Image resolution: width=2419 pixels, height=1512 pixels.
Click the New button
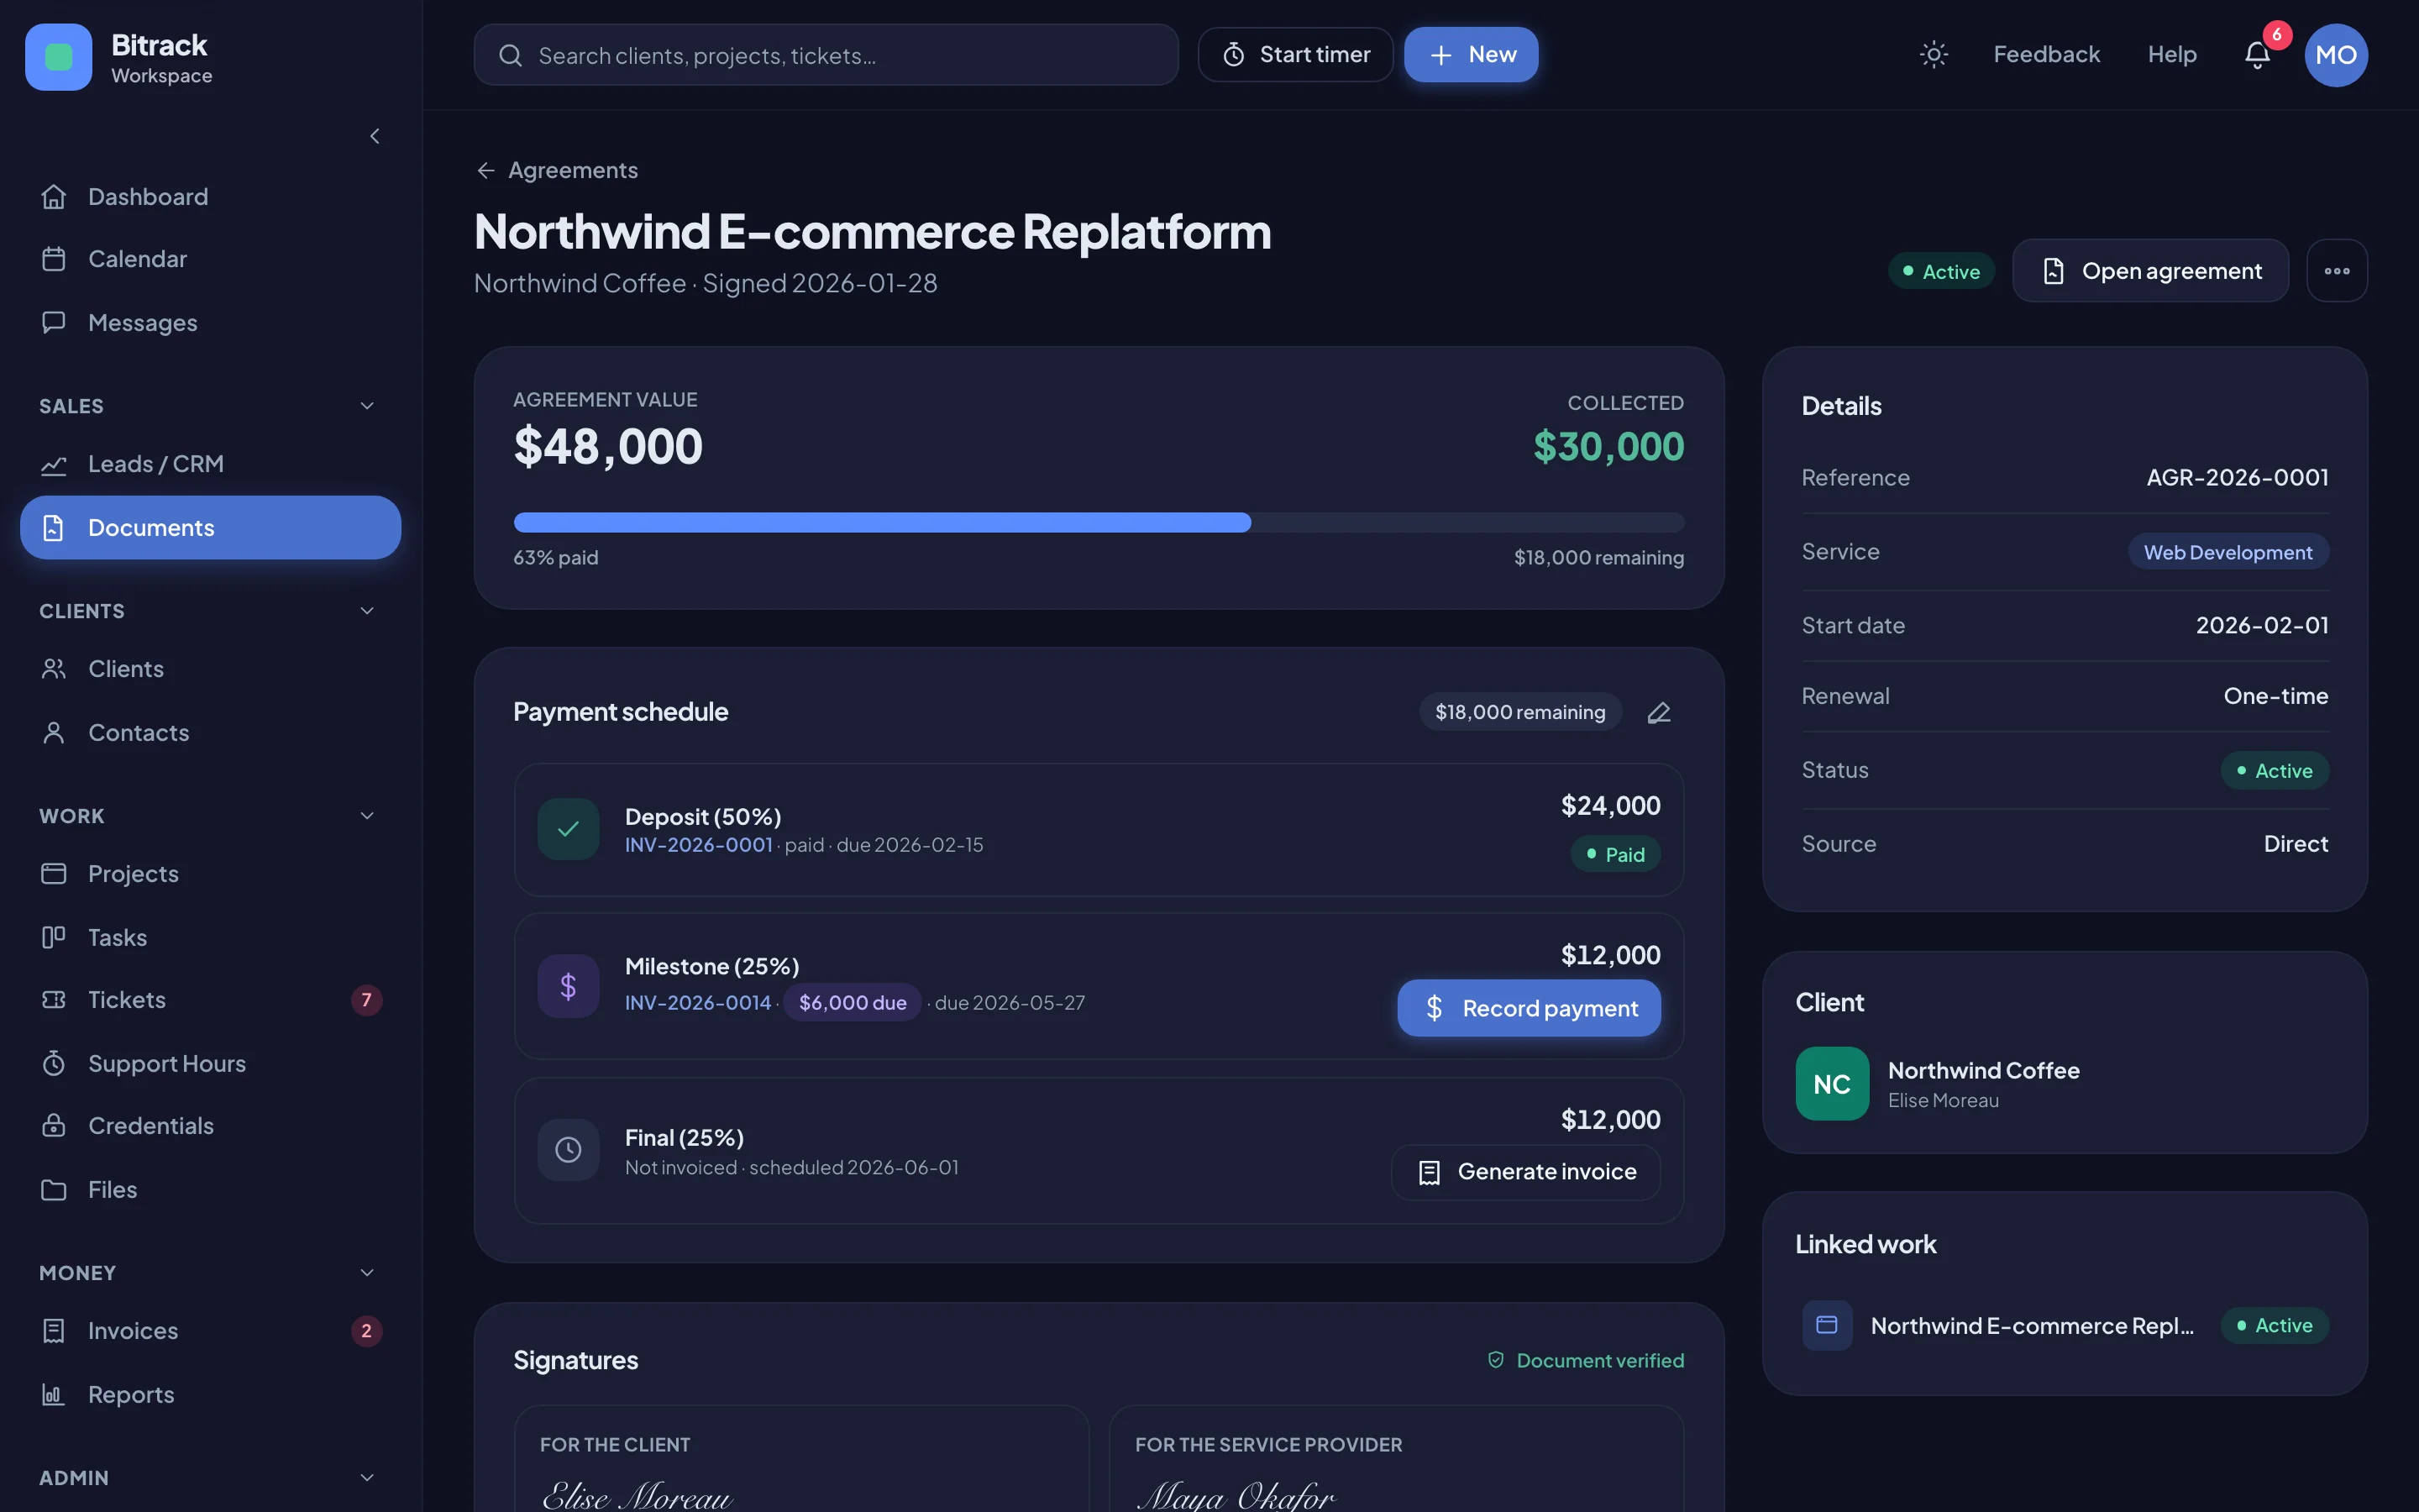point(1471,55)
